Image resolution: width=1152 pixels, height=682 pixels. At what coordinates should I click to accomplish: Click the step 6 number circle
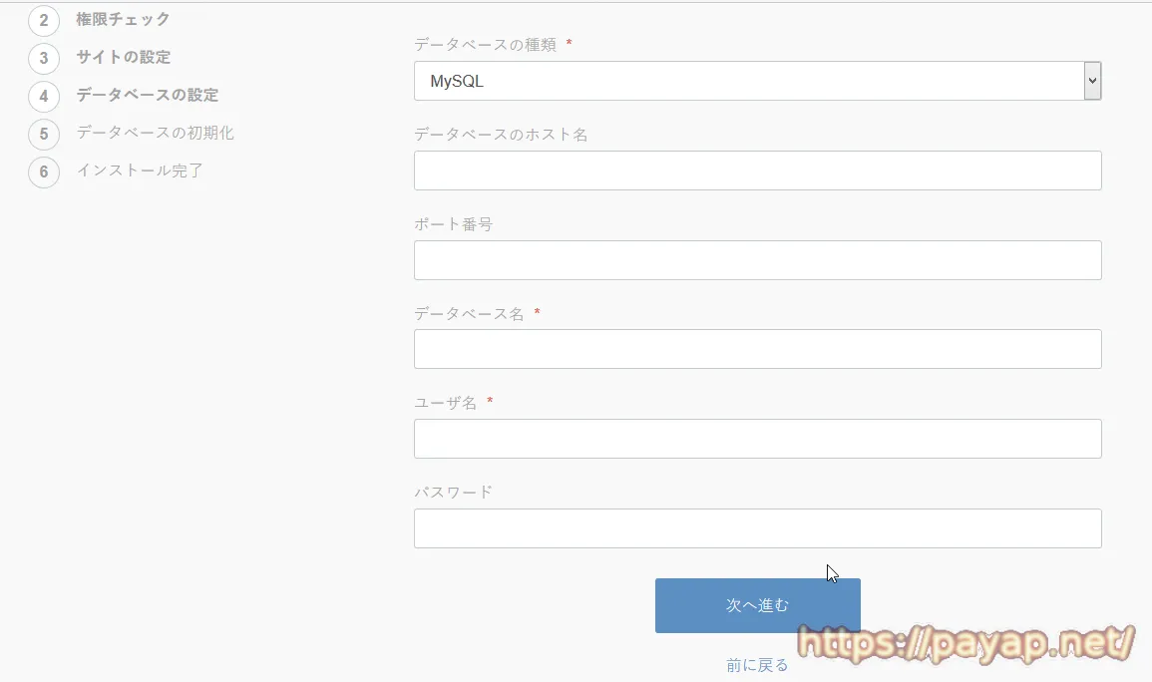coord(44,171)
